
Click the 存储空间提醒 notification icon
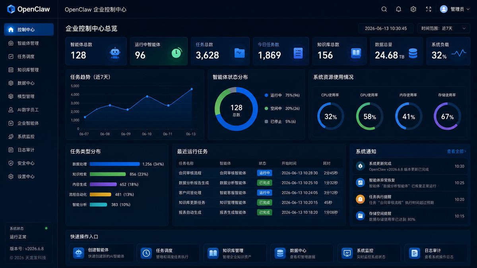click(x=361, y=216)
